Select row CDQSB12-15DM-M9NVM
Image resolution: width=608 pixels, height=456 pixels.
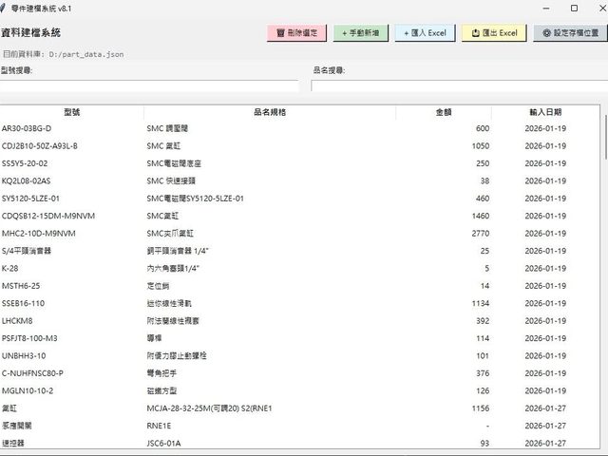(x=300, y=216)
